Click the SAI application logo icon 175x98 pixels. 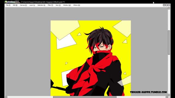coord(12,2)
